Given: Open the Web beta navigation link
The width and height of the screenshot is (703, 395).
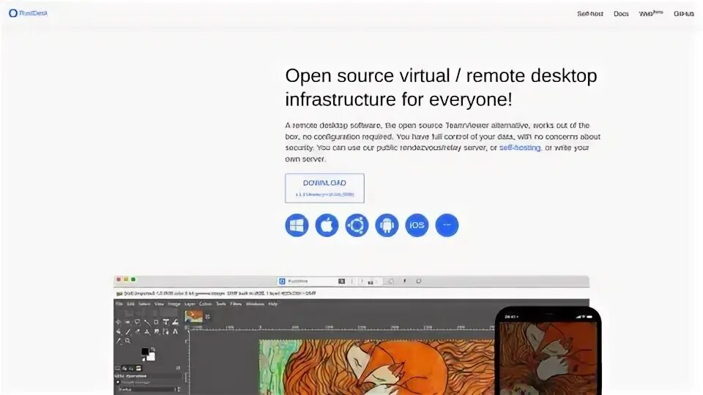Looking at the screenshot, I should (650, 13).
